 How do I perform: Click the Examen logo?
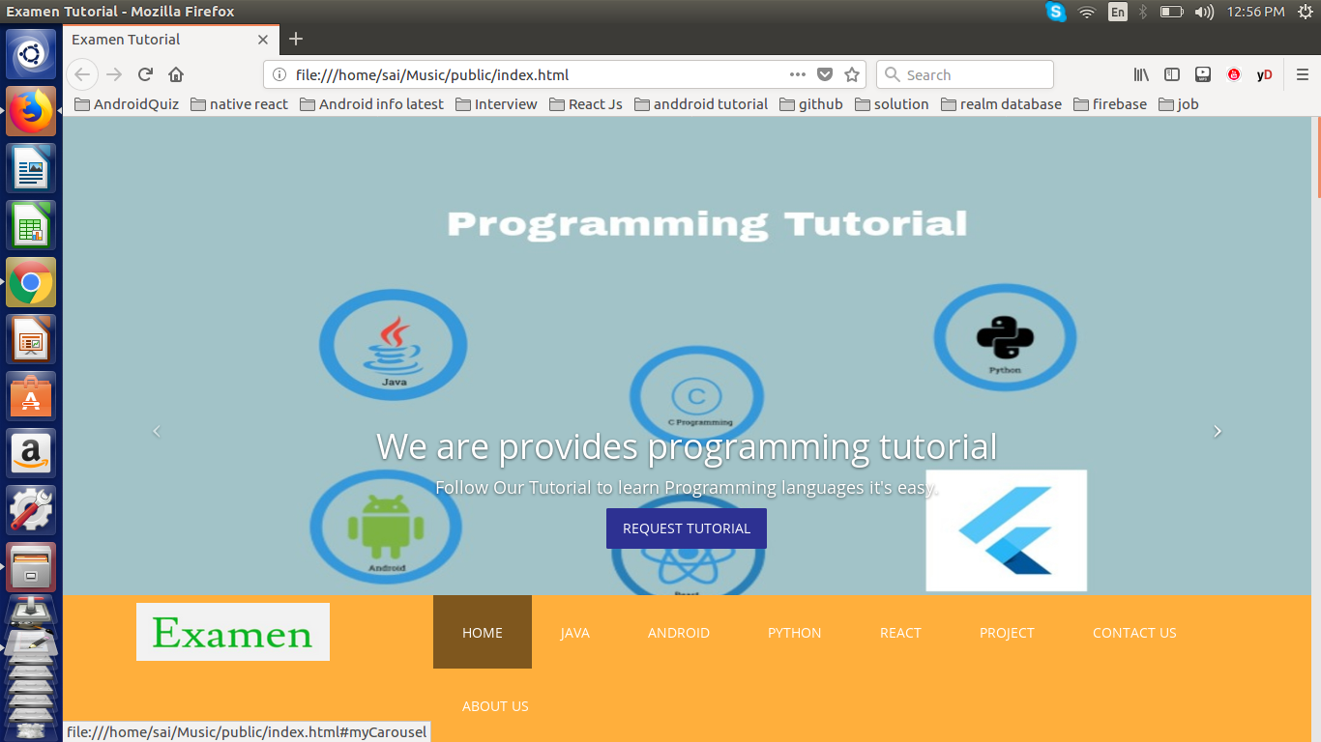tap(233, 632)
